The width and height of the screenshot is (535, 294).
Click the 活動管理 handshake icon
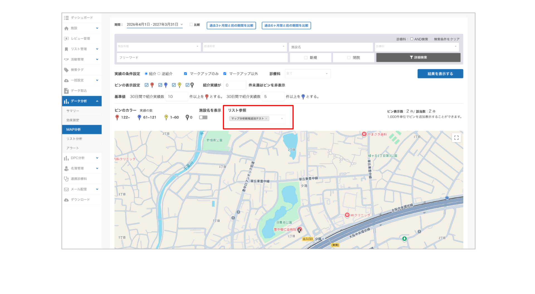coord(66,60)
